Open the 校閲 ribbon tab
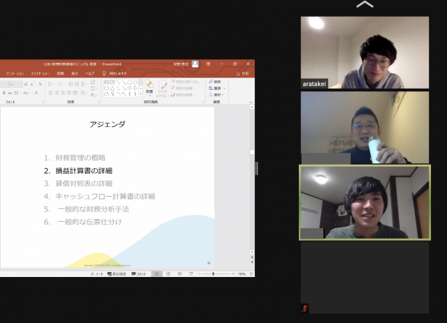The width and height of the screenshot is (447, 323). [60, 73]
